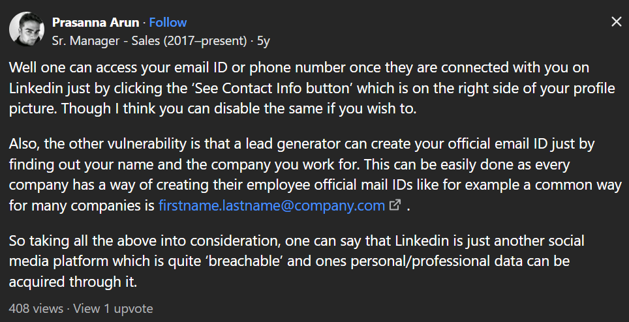Click the paragraph starting with 'Well one can'

(x=312, y=88)
